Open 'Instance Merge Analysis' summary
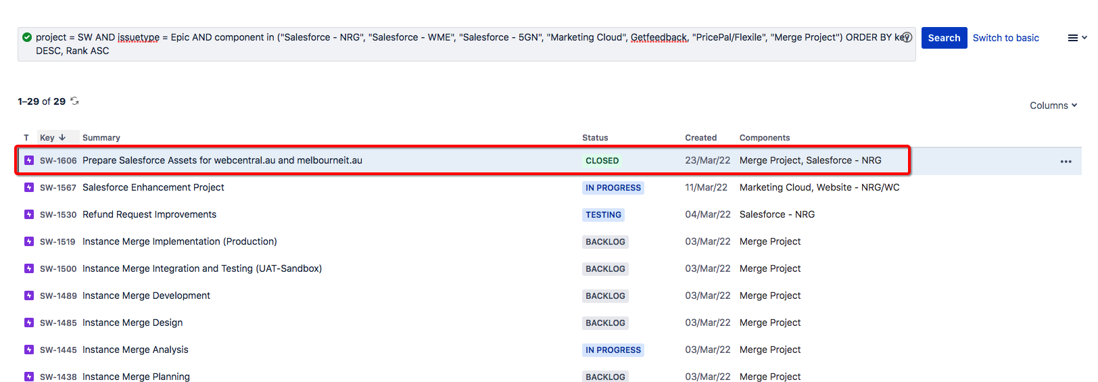This screenshot has width=1098, height=382. pyautogui.click(x=135, y=350)
